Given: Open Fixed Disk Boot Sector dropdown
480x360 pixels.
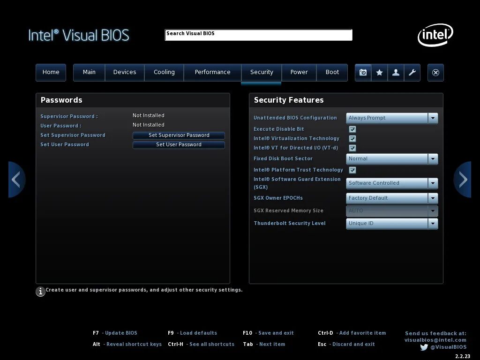Looking at the screenshot, I should [392, 158].
